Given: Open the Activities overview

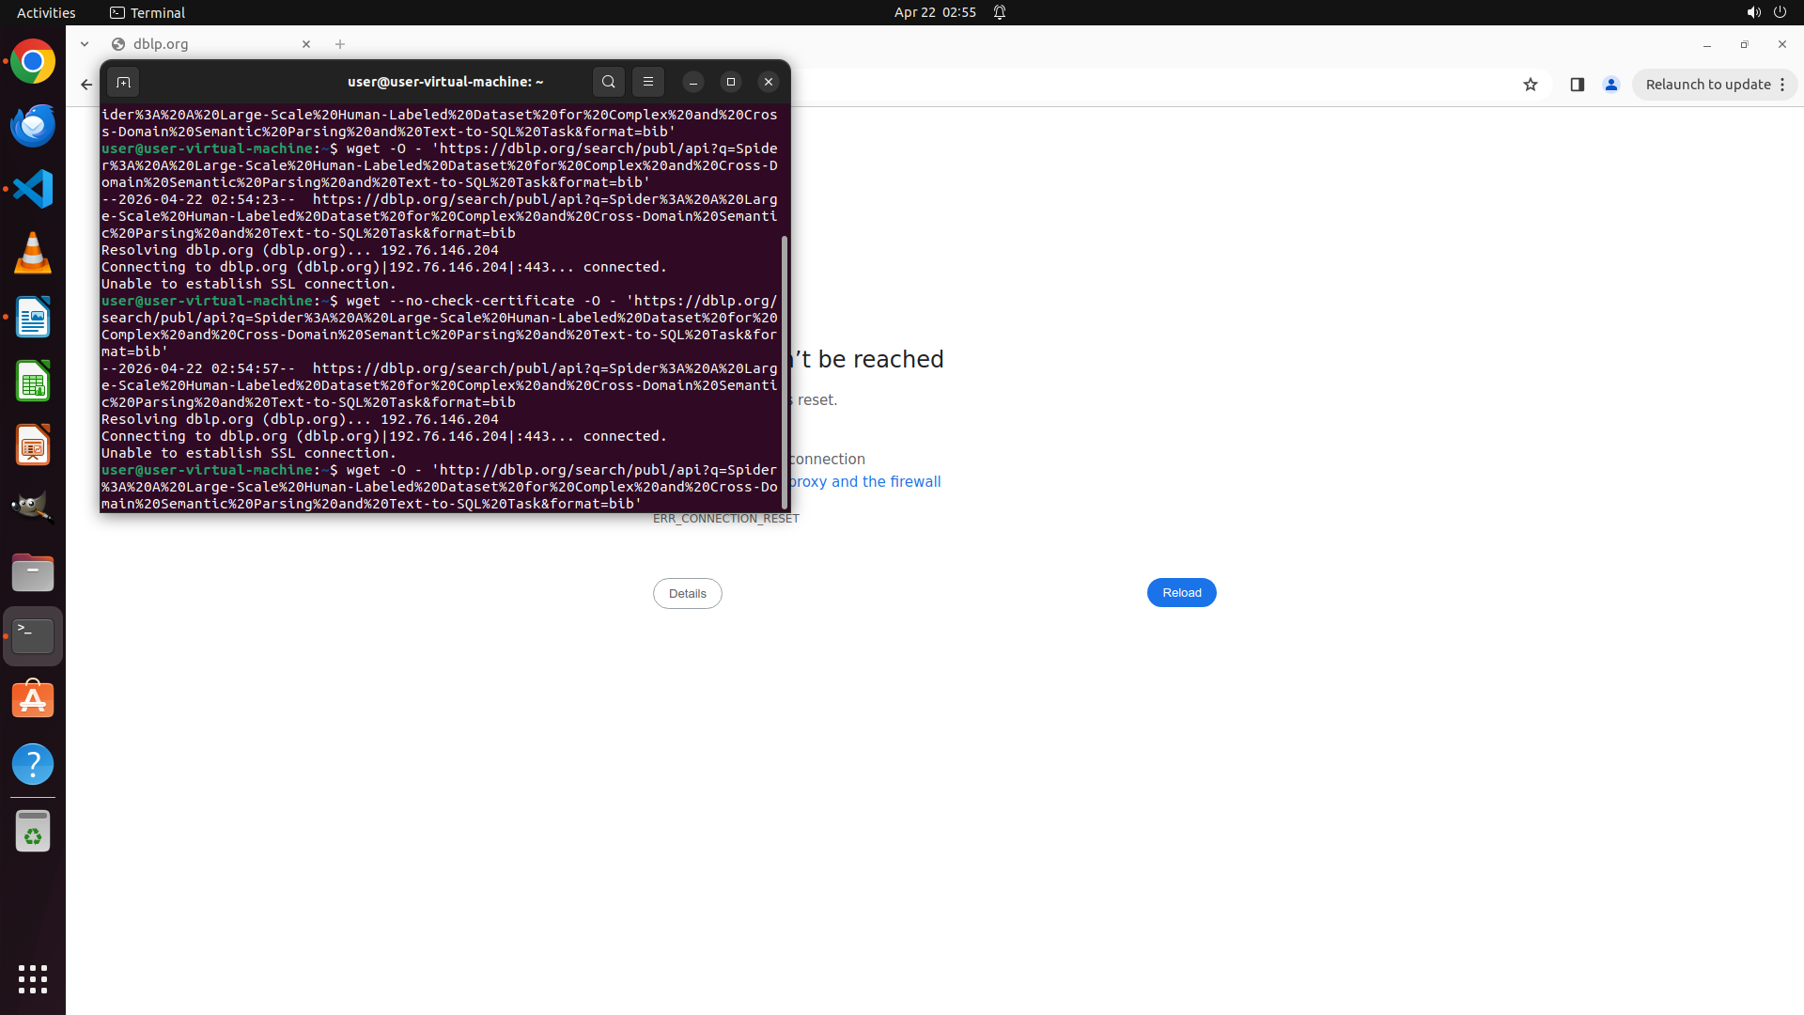Looking at the screenshot, I should pos(46,12).
